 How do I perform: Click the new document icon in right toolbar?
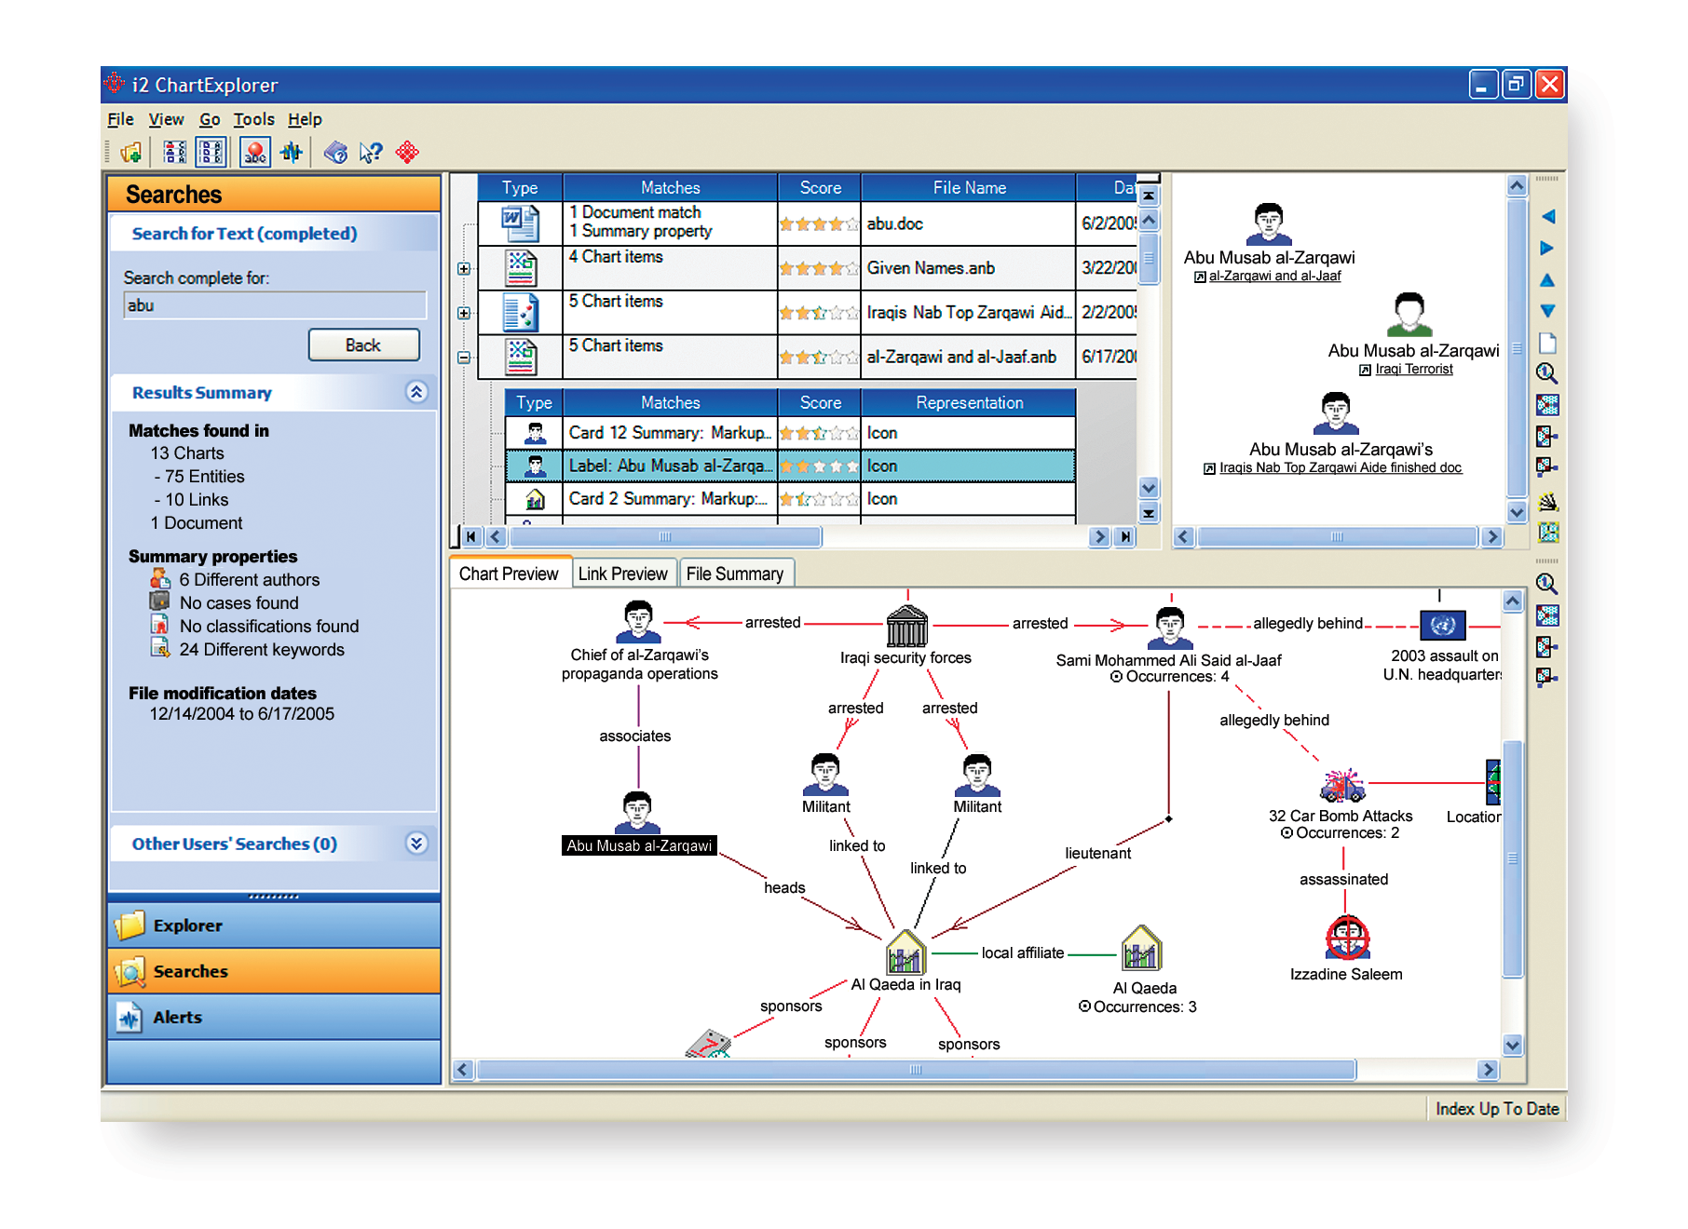point(1547,343)
